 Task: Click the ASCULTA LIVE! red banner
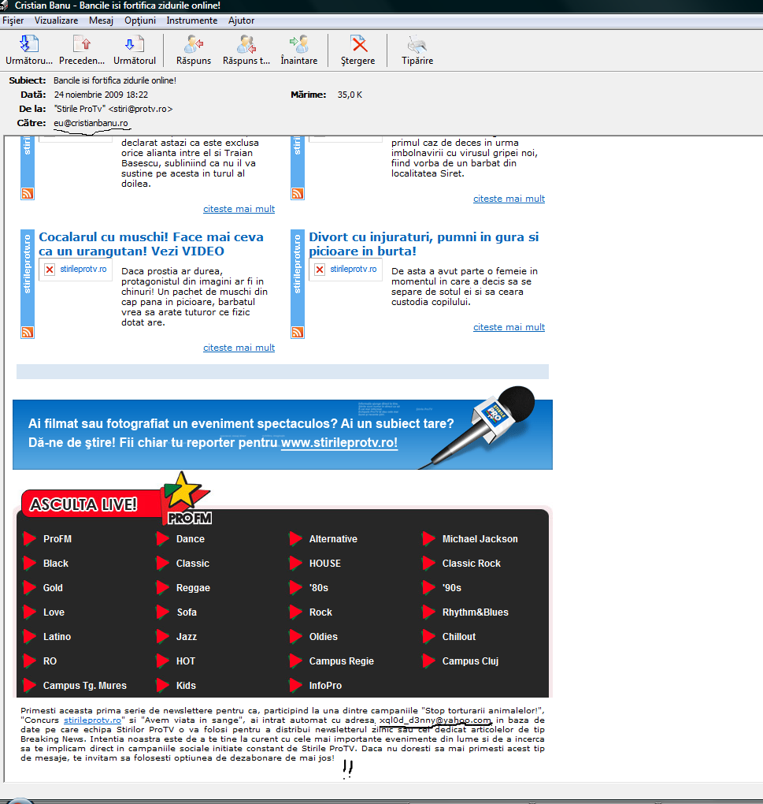click(x=91, y=504)
